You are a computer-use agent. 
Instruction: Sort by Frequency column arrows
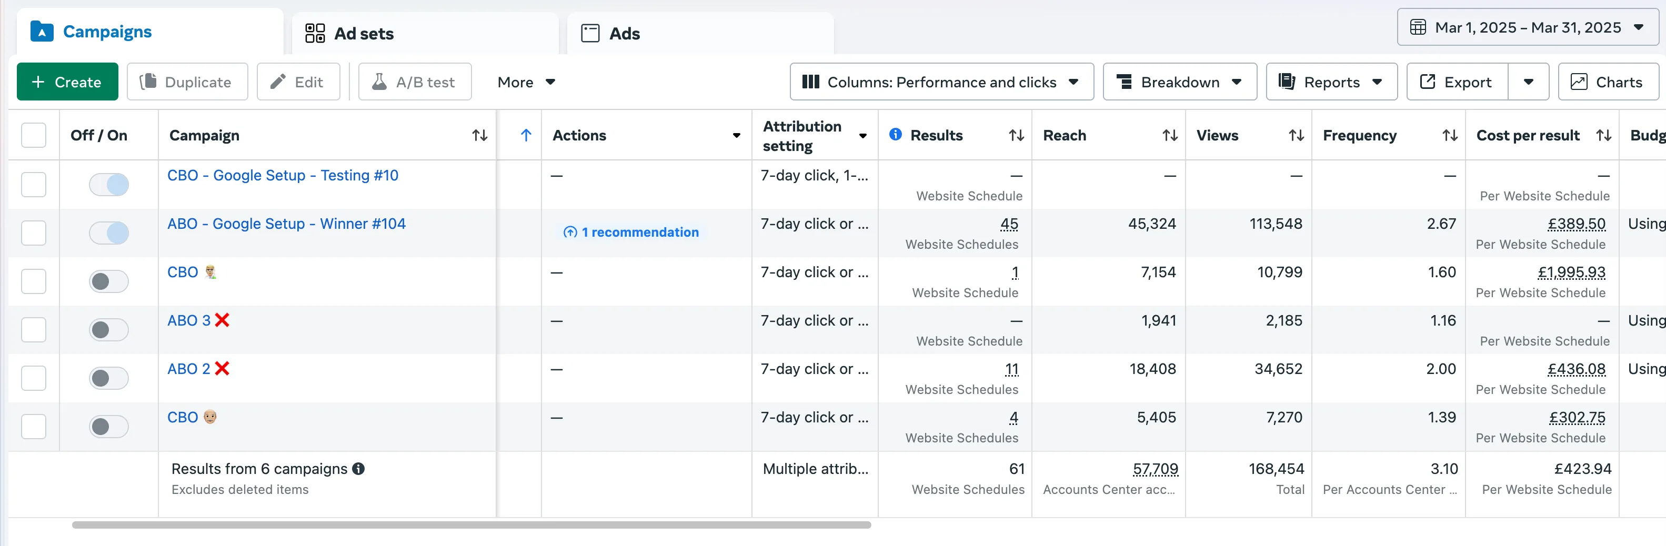[x=1449, y=136]
